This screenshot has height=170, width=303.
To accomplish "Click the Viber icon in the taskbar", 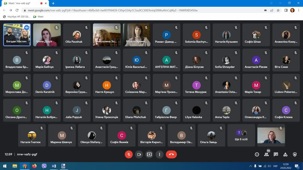I will coord(44,166).
